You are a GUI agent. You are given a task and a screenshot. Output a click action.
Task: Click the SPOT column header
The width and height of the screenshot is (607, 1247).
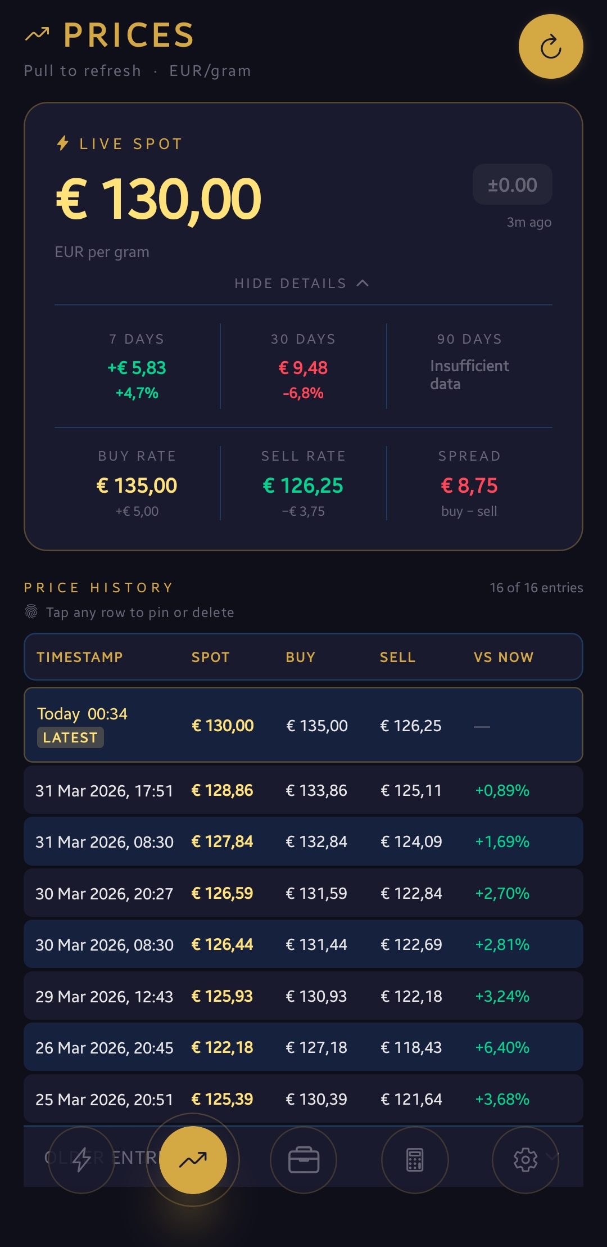click(210, 657)
